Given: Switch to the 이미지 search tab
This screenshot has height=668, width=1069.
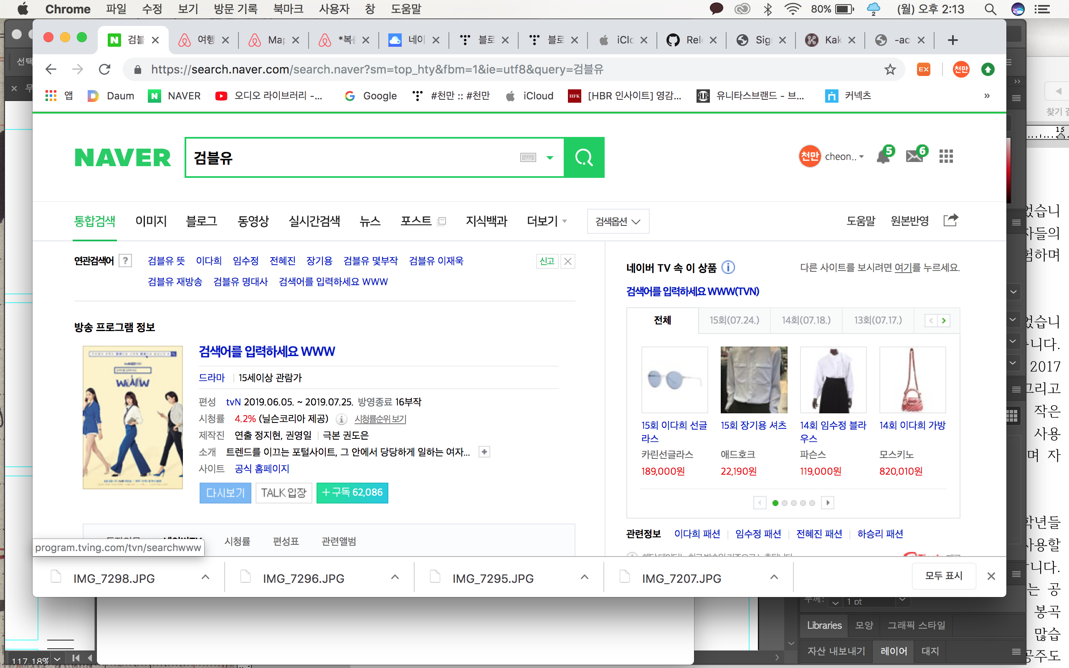Looking at the screenshot, I should click(x=151, y=221).
